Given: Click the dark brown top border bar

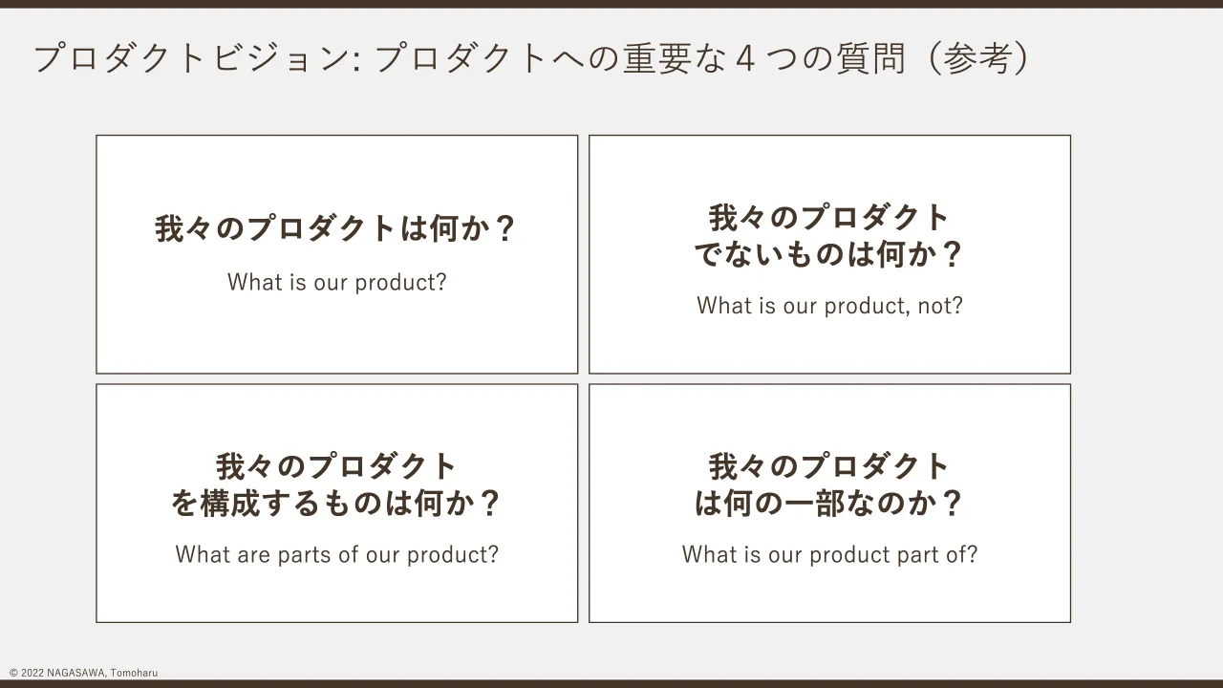Looking at the screenshot, I should pos(611,4).
